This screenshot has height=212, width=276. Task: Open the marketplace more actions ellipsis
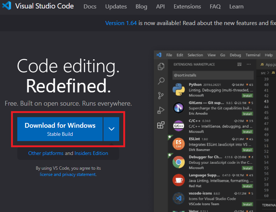[x=248, y=64]
